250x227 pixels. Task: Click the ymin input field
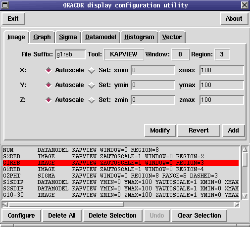153,85
